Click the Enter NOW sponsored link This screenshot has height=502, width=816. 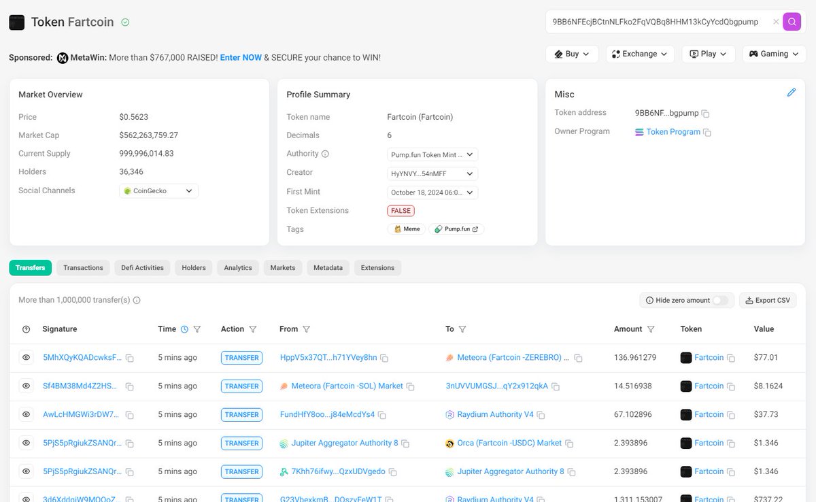(x=241, y=58)
